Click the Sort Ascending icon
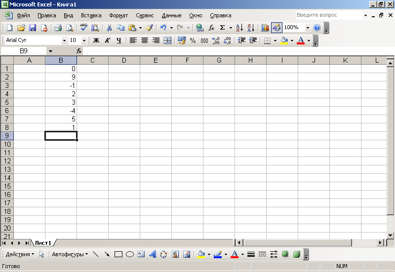The height and width of the screenshot is (272, 395). 239,28
